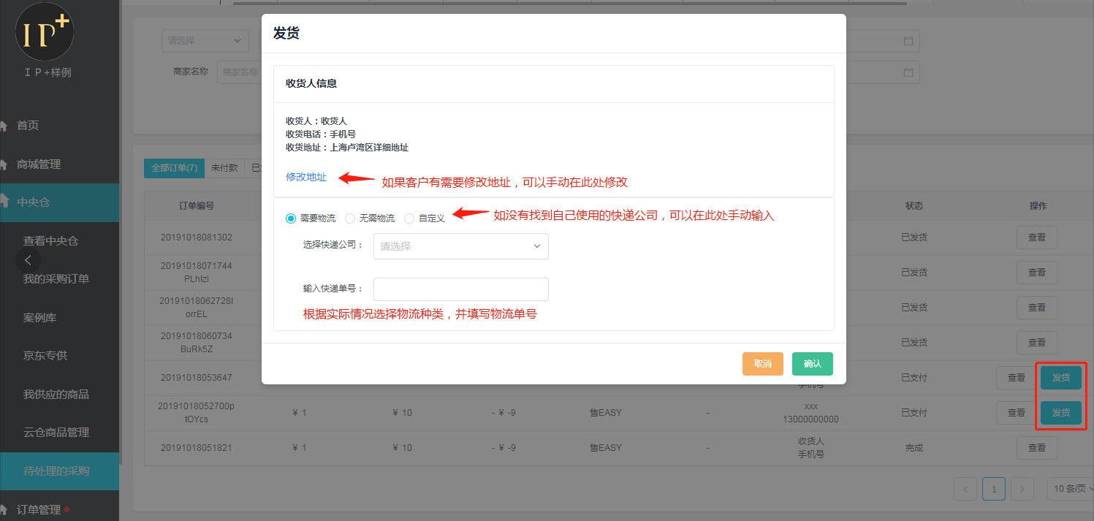Click the home icon beside 首页
The width and height of the screenshot is (1094, 521).
point(4,126)
